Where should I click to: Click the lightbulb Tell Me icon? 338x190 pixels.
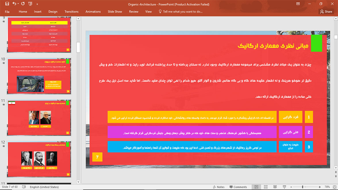pos(160,11)
